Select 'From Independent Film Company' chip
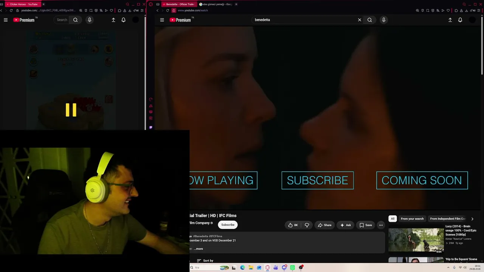The height and width of the screenshot is (272, 484). point(447,219)
